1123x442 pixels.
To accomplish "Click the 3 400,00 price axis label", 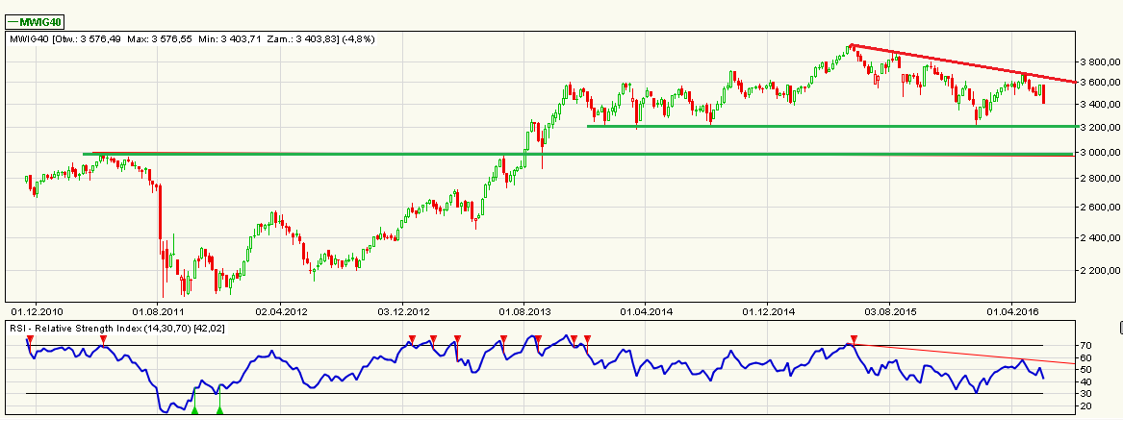I will pos(1100,105).
